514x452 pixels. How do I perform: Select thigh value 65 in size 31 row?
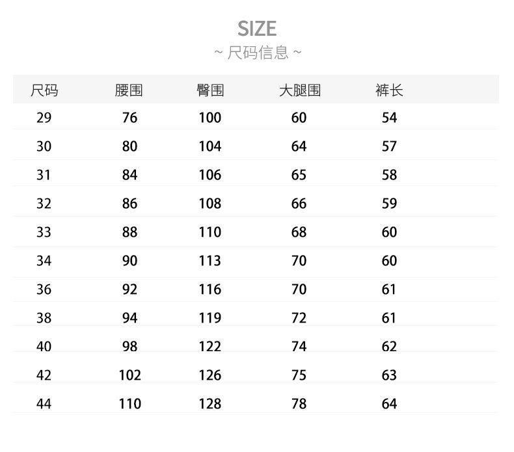299,175
